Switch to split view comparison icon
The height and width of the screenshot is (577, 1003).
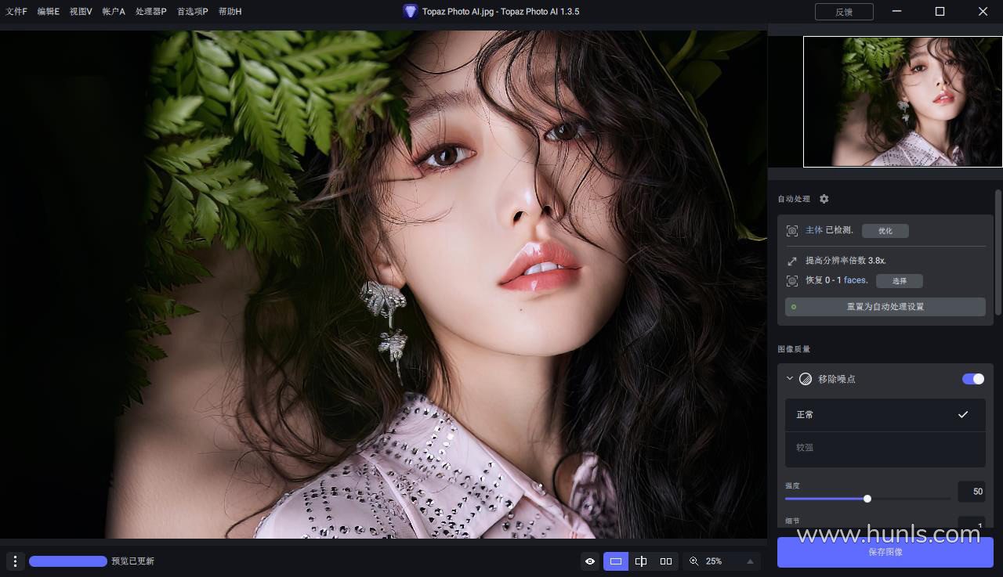point(641,561)
